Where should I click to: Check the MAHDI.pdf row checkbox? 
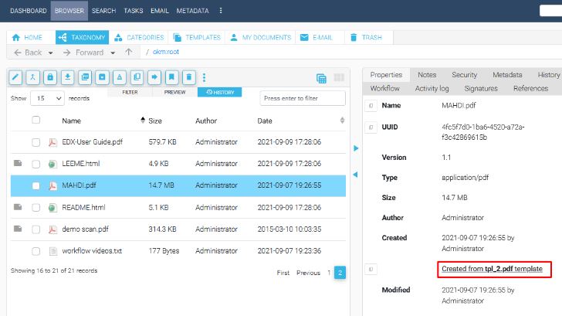(x=36, y=185)
